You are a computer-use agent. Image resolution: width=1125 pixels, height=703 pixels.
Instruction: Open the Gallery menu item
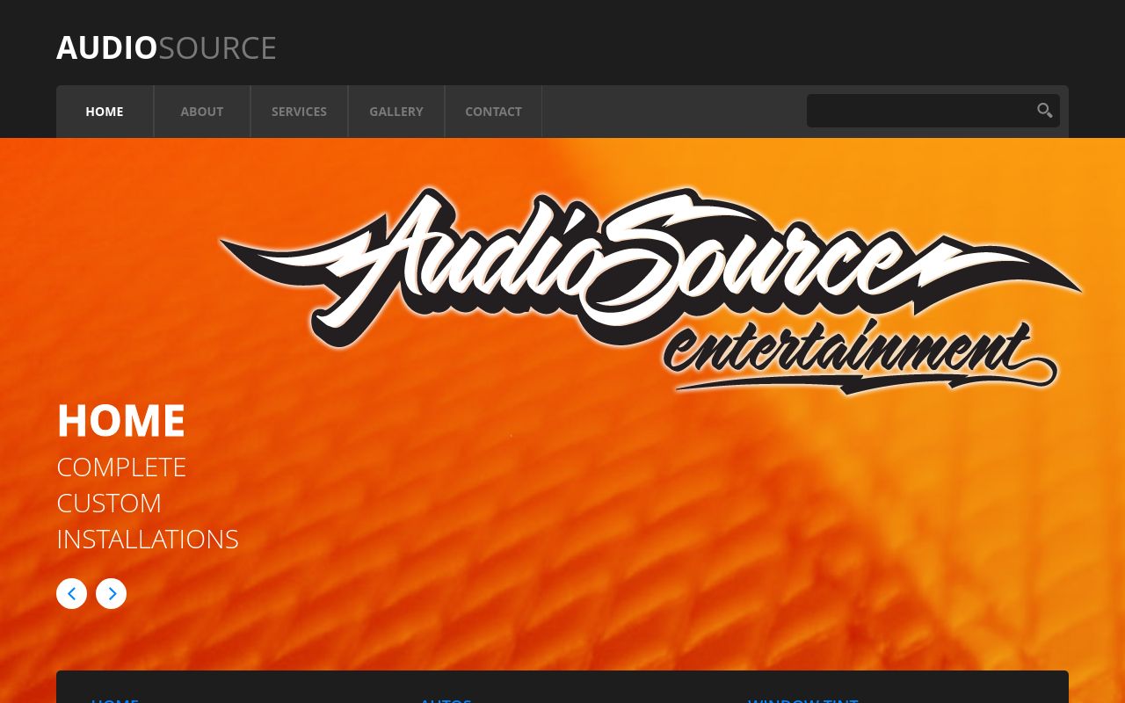point(396,112)
